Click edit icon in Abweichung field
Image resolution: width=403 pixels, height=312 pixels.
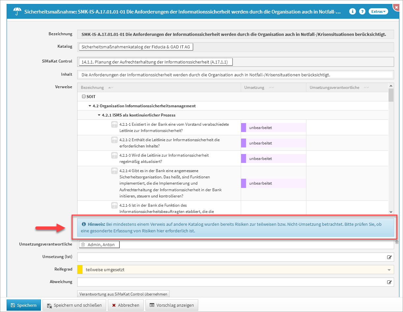pos(389,282)
